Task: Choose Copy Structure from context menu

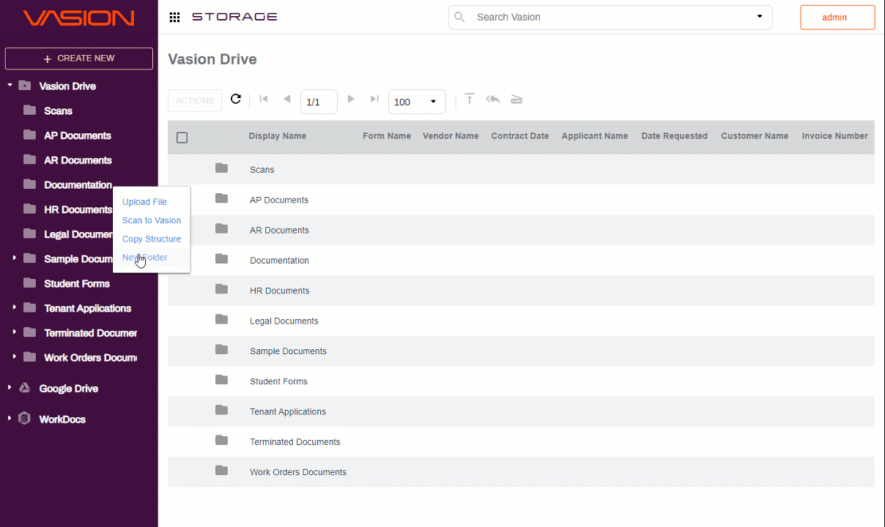Action: [152, 239]
